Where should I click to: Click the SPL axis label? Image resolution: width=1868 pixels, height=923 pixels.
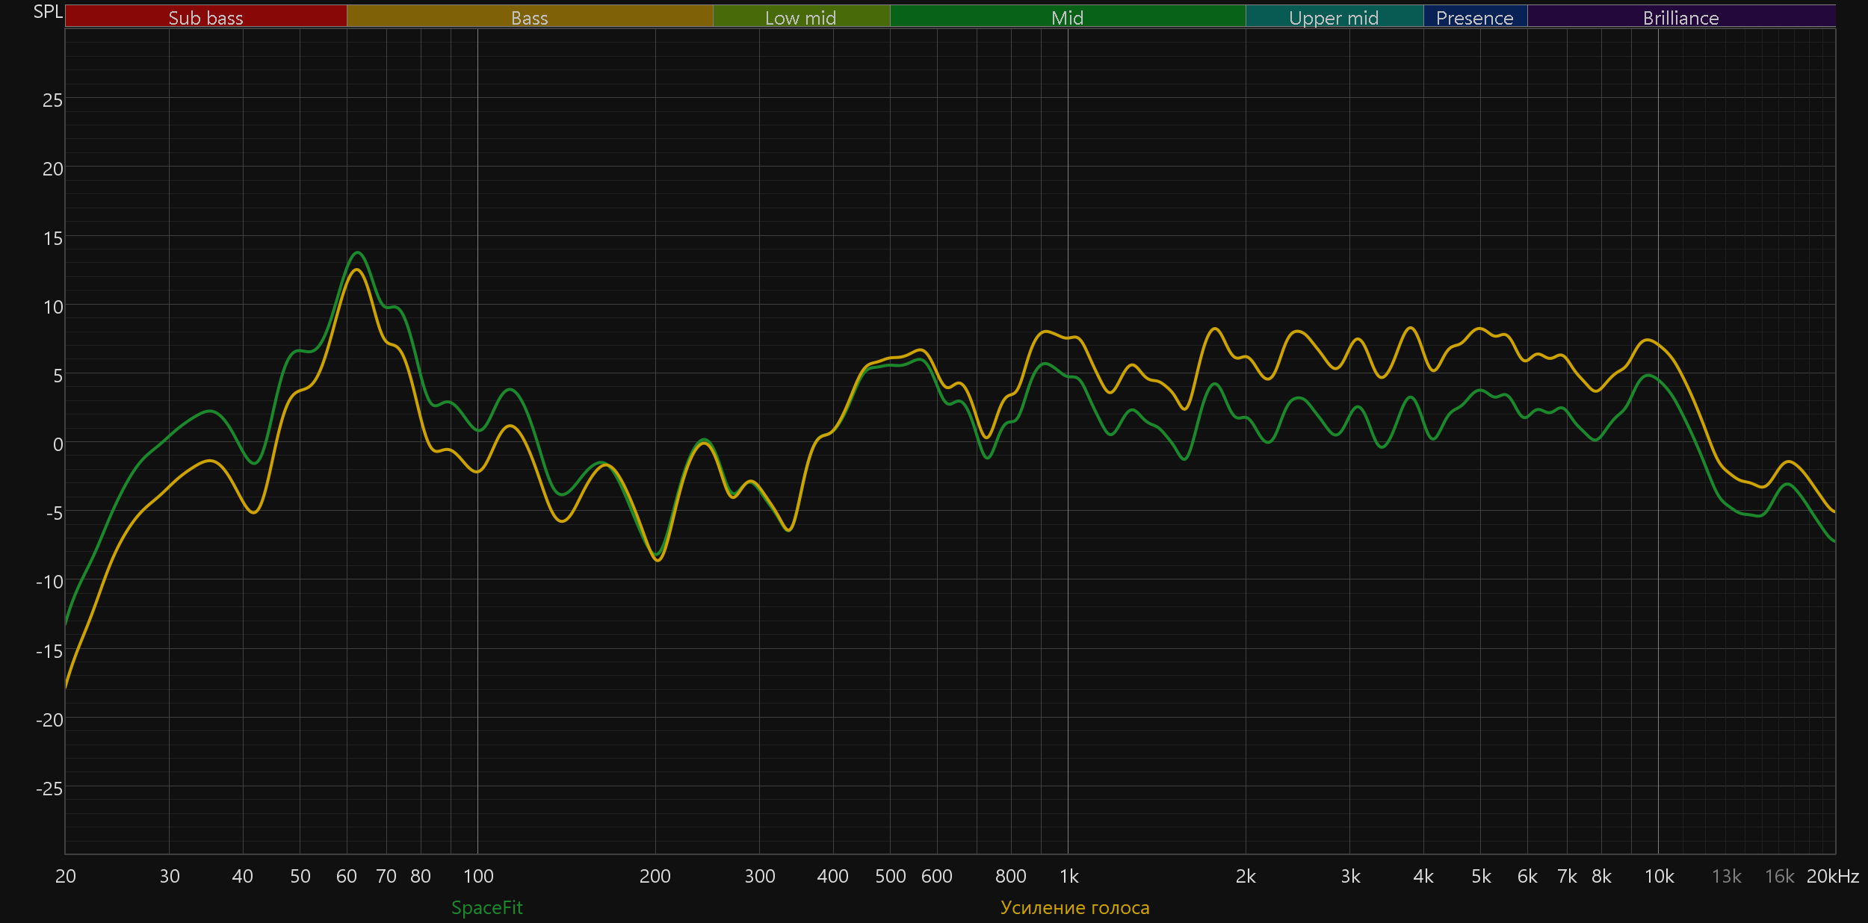pos(48,11)
